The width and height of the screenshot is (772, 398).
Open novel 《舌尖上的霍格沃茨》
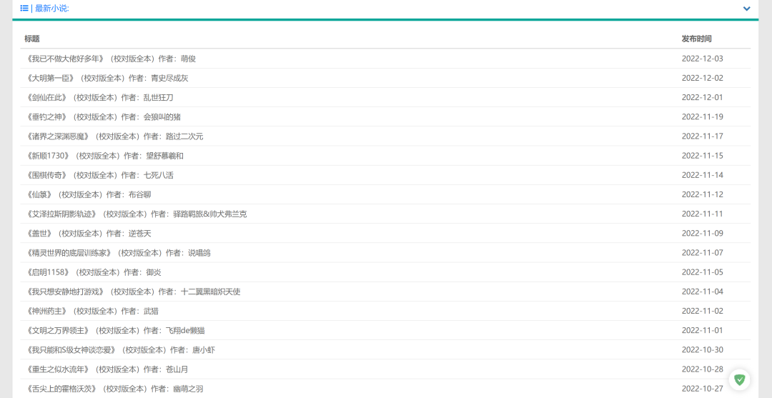(x=114, y=389)
